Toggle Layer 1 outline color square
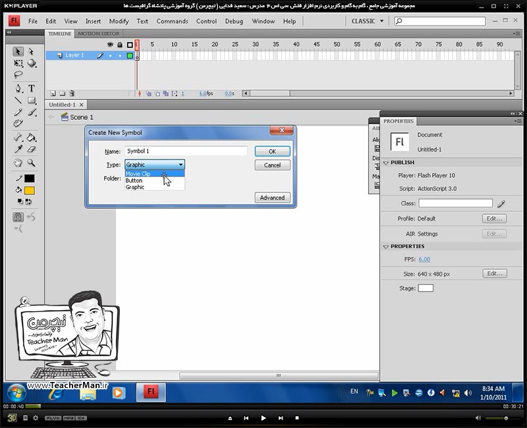527x428 pixels. point(130,55)
